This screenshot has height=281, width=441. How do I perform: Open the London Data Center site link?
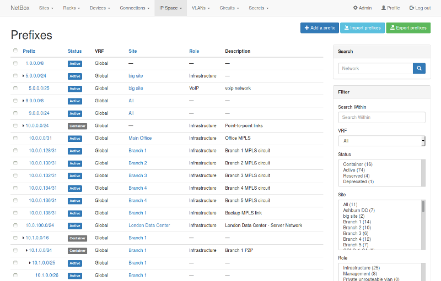click(x=149, y=225)
